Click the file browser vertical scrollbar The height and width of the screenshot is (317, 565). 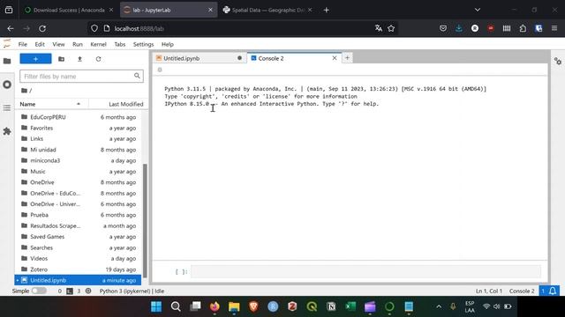(145, 220)
